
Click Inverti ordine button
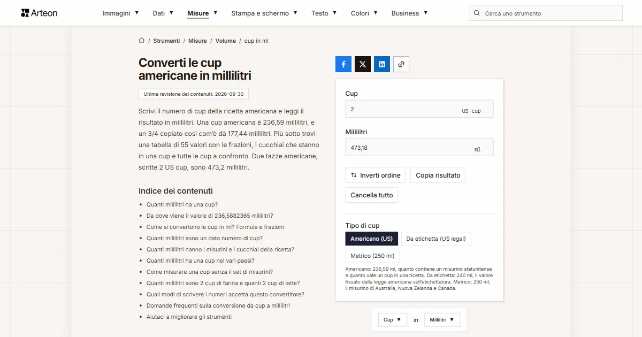click(376, 175)
